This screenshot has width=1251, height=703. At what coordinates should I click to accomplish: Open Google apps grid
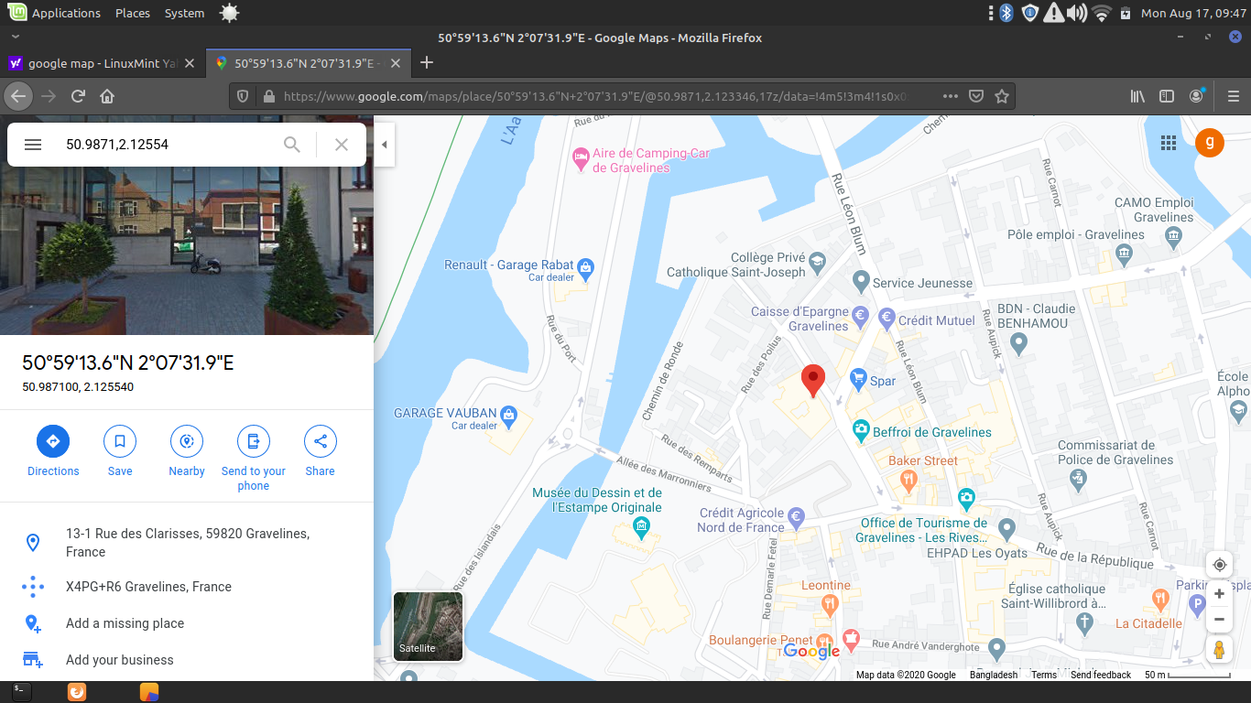click(x=1168, y=143)
